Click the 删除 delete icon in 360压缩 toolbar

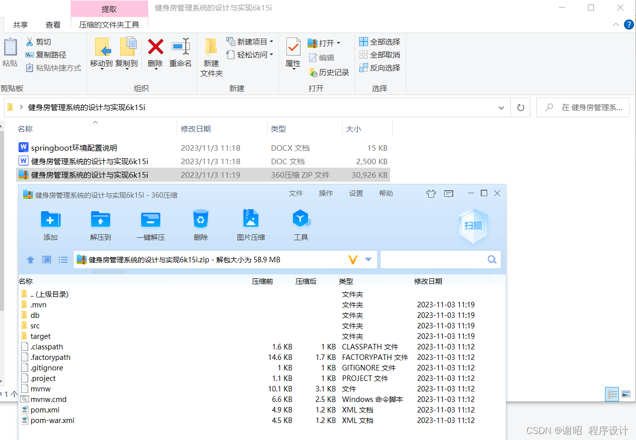(200, 225)
